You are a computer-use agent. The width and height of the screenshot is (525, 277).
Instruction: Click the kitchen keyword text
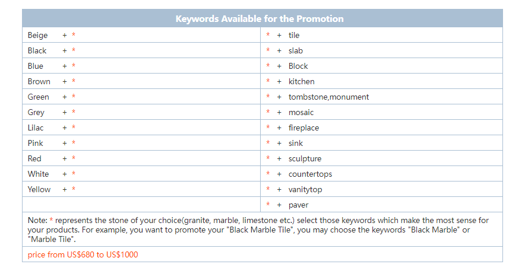click(301, 81)
